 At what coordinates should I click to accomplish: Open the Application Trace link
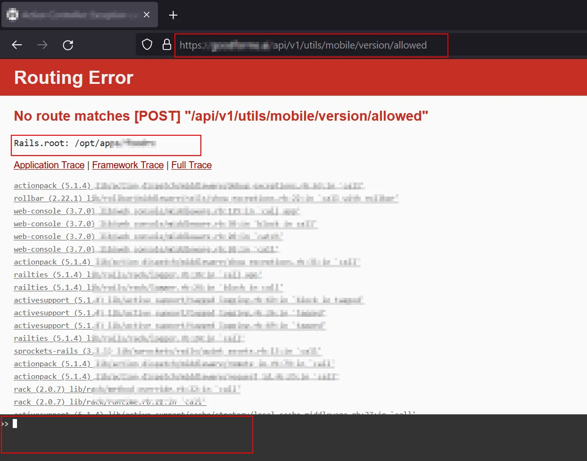(49, 165)
